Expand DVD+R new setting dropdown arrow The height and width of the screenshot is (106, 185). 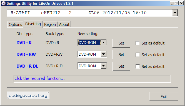click(104, 42)
